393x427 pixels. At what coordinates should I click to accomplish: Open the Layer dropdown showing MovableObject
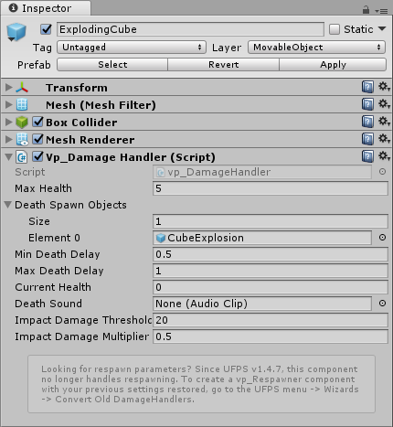tap(316, 48)
